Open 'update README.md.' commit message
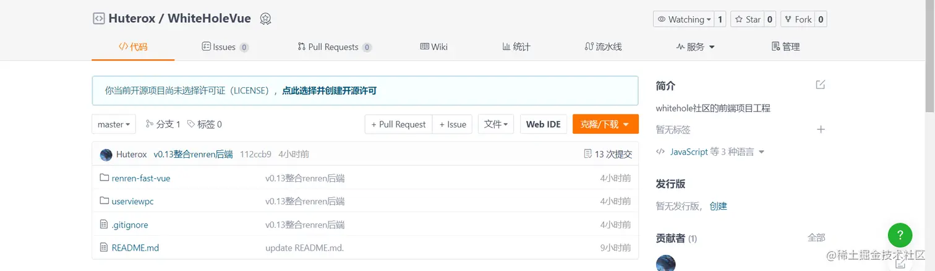This screenshot has width=935, height=271. click(x=304, y=247)
